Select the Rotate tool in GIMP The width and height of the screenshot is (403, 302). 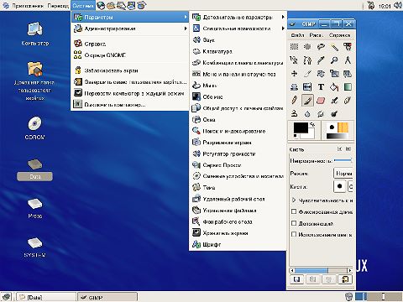(321, 74)
